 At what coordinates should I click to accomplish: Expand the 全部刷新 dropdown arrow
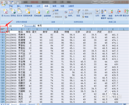coord(47,18)
